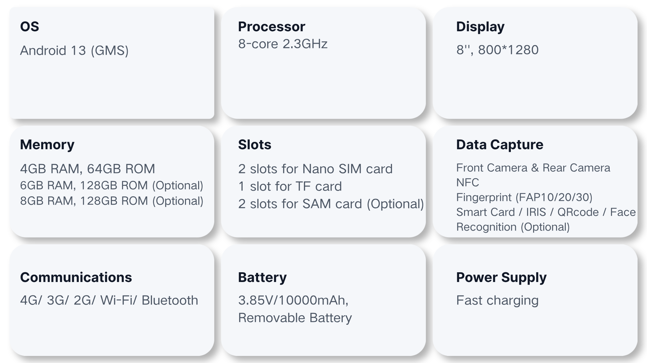Select the 8-core 2.3GHz specification
Screen dimensions: 647x363
[283, 44]
